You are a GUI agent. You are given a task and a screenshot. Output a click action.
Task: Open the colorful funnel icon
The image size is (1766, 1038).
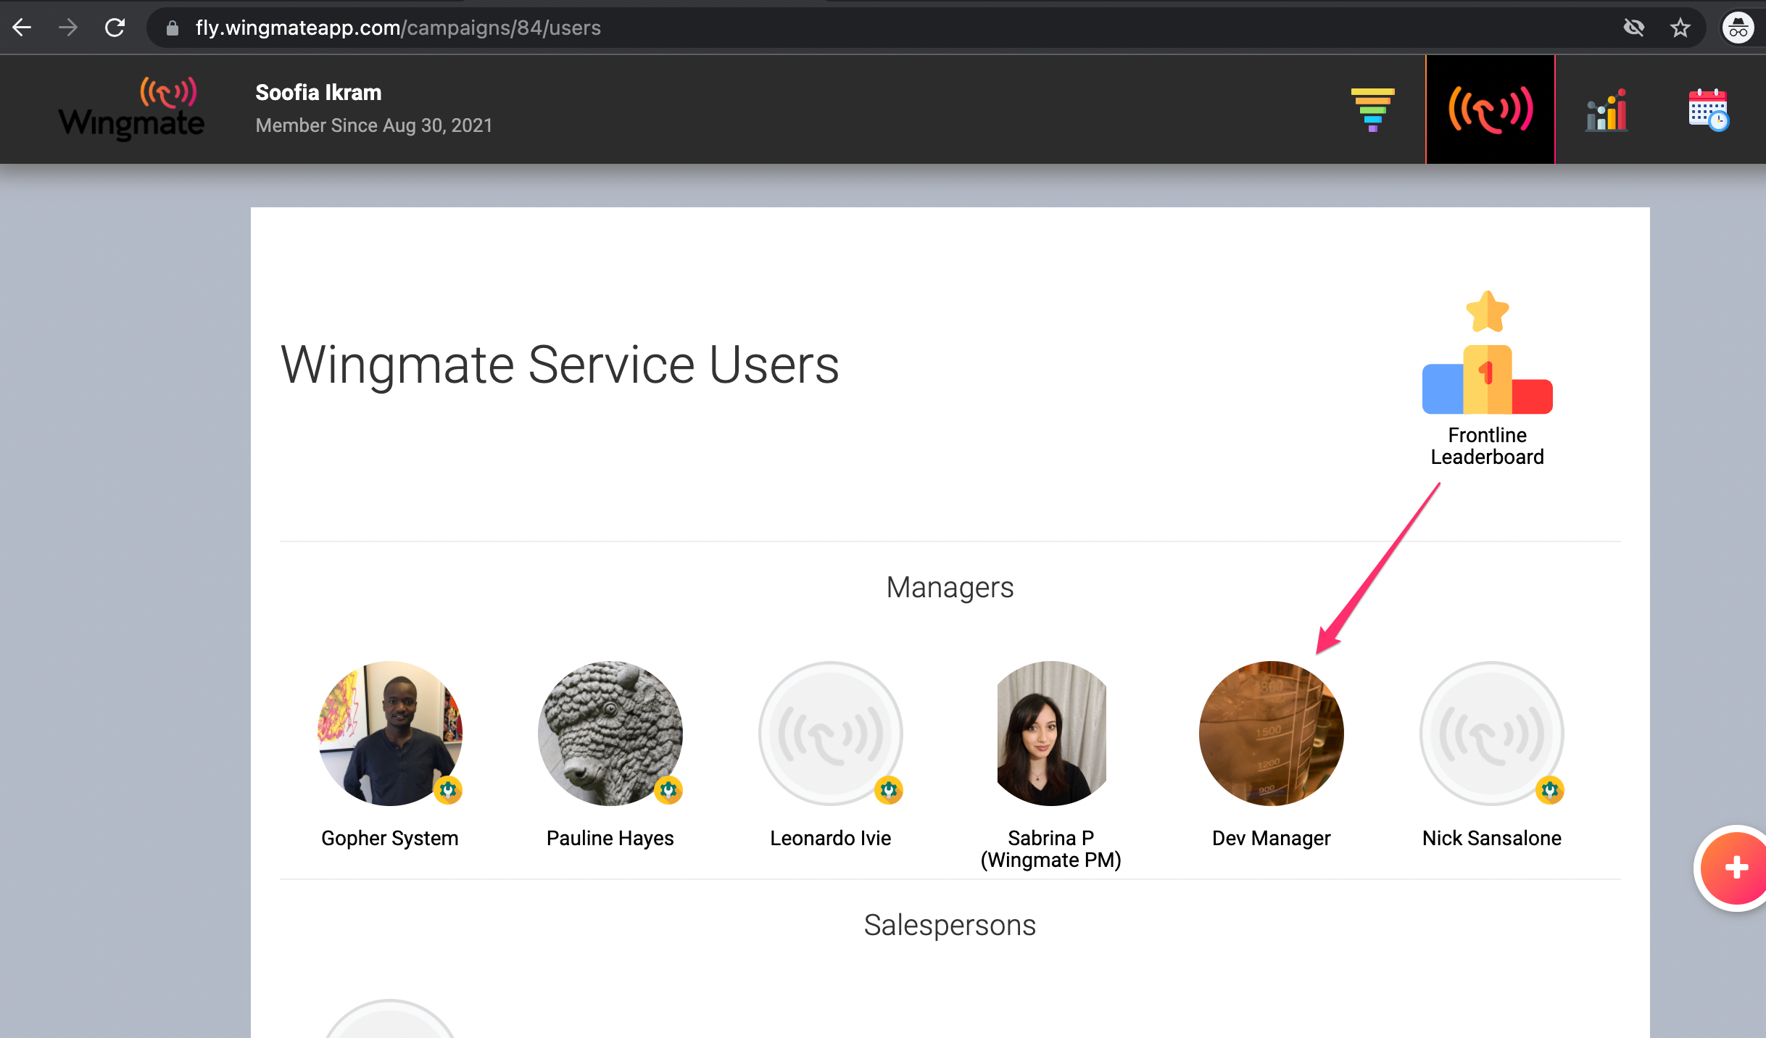pos(1372,109)
